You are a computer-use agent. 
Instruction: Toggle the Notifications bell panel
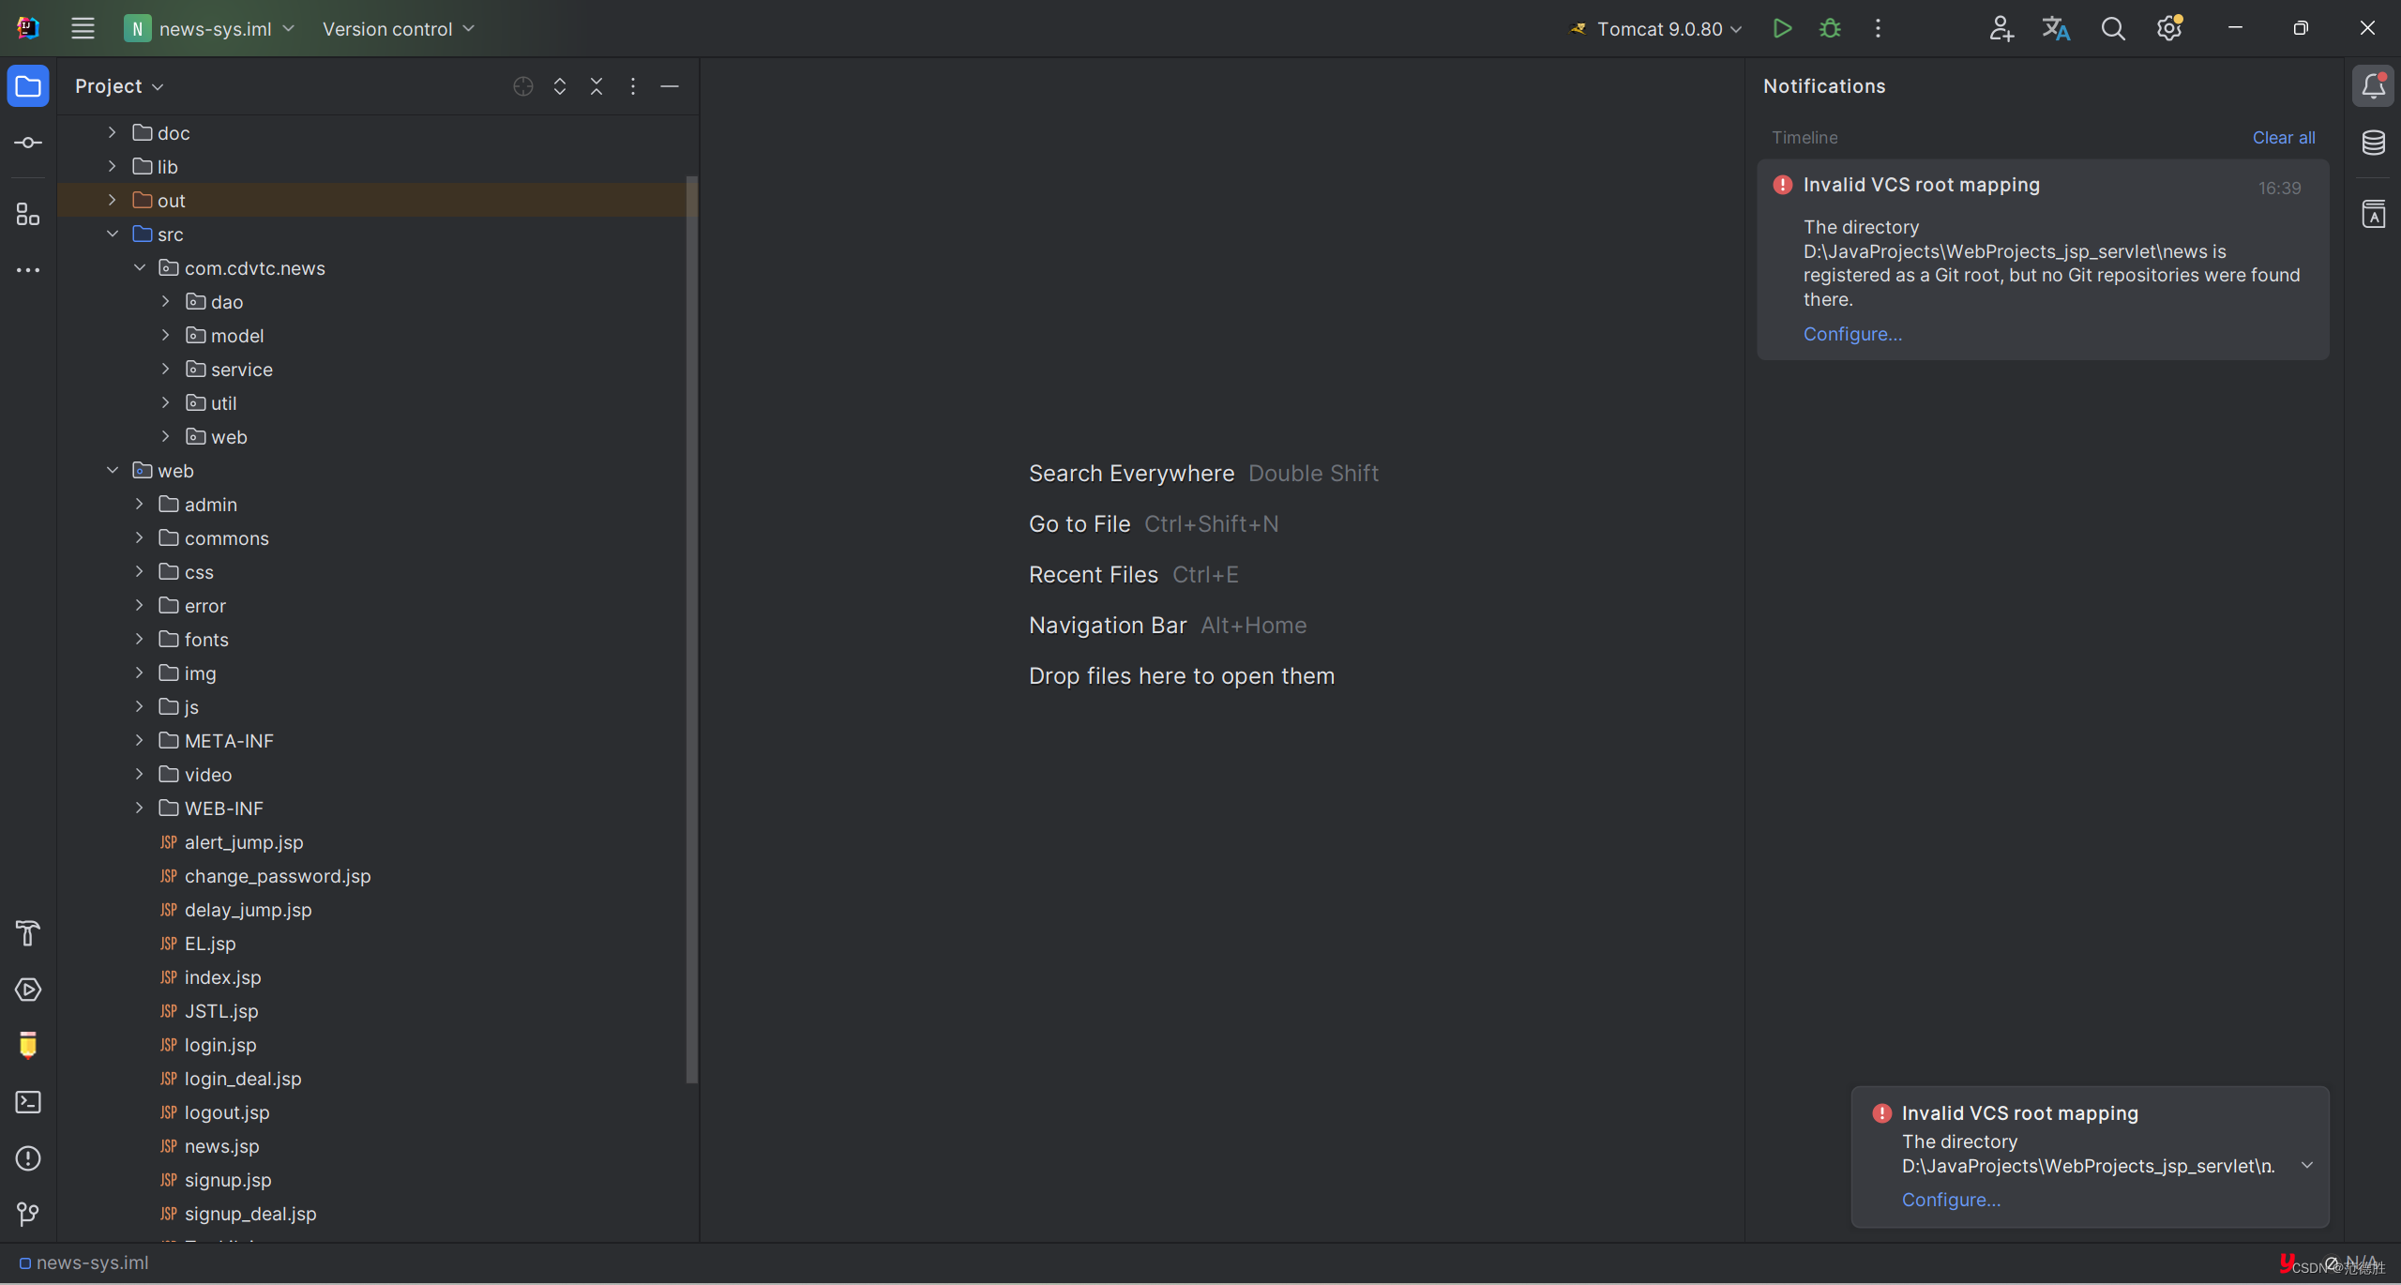[x=2373, y=86]
